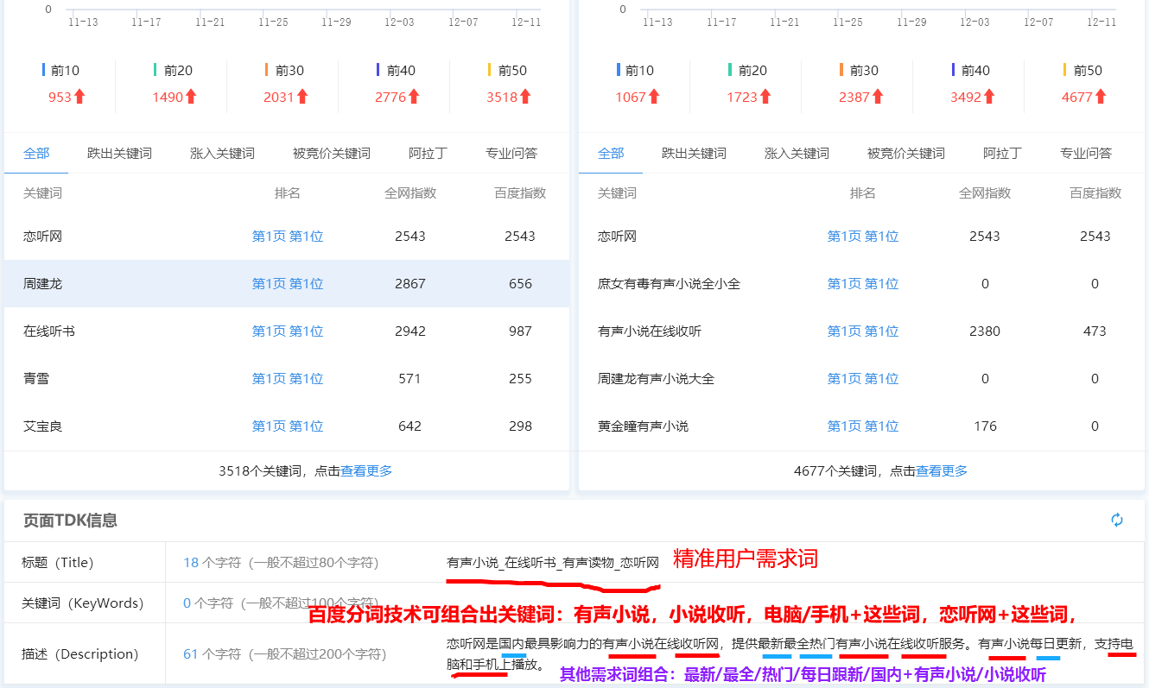Open 涨入关键词 tab in the 3518-keyword panel
Screen dimensions: 1149x688
(x=222, y=154)
